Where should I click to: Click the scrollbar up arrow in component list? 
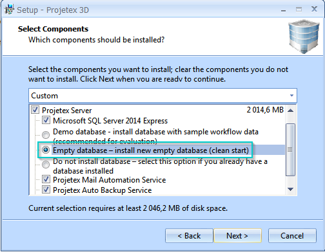[291, 111]
